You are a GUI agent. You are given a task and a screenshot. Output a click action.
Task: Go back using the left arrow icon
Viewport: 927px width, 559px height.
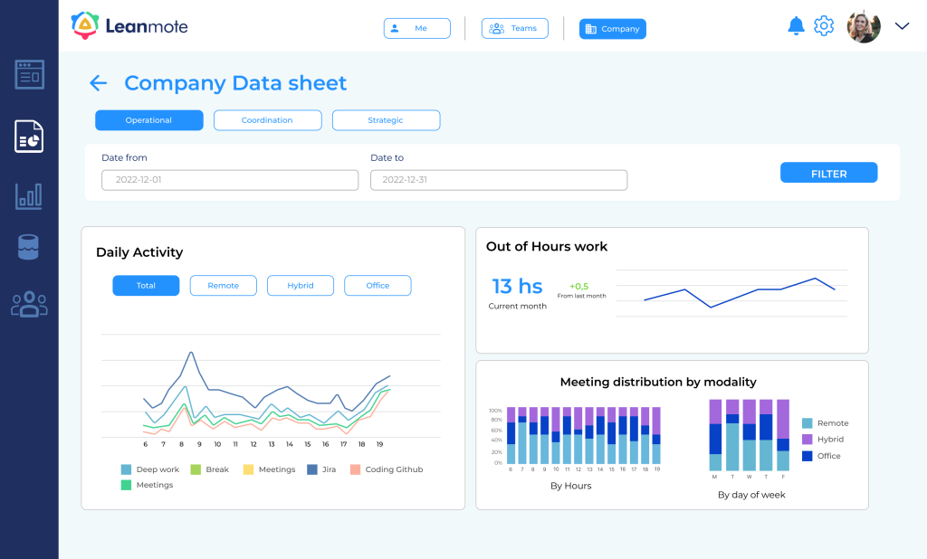(x=98, y=83)
